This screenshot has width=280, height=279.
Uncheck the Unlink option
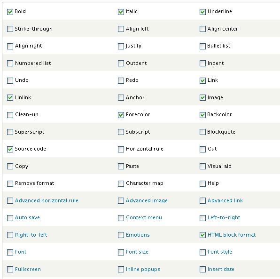10,98
